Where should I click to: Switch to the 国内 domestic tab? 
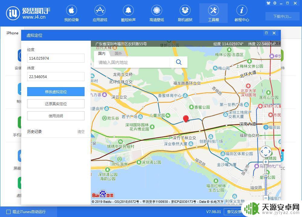coord(102,53)
